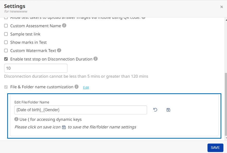227x153 pixels.
Task: Uncheck Enable test stop on Disconnection Duration
Action: [x=5, y=59]
